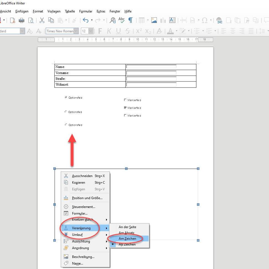Click the Justified alignment icon
269x269 pixels.
(x=251, y=31)
